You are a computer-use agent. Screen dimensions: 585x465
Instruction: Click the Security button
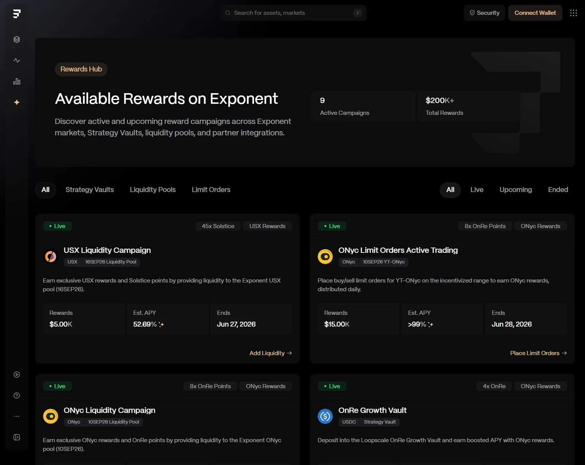click(485, 13)
